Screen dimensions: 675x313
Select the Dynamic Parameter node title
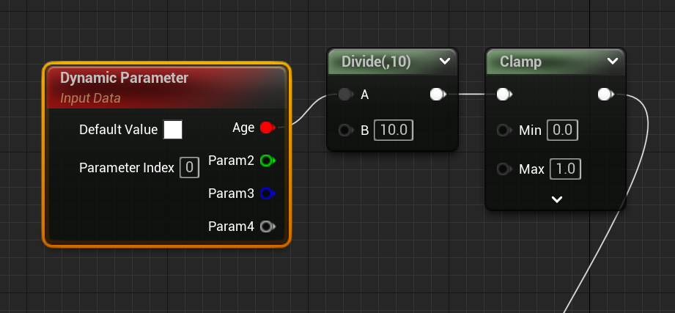[124, 78]
